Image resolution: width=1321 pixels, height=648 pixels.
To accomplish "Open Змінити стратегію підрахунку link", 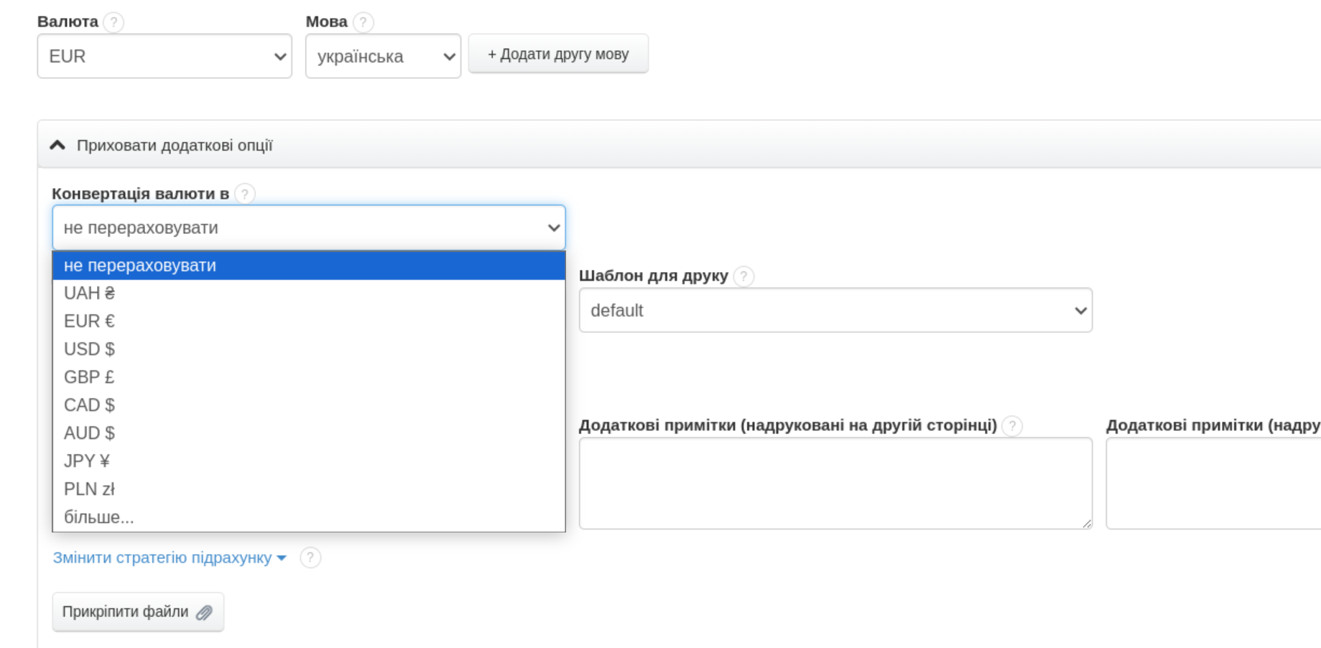I will (x=169, y=558).
